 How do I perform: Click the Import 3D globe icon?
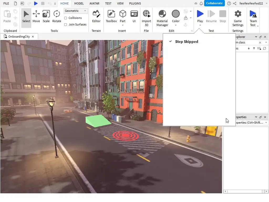click(146, 14)
